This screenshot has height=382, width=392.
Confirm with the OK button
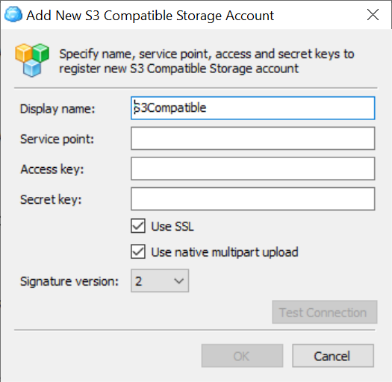[x=242, y=356]
